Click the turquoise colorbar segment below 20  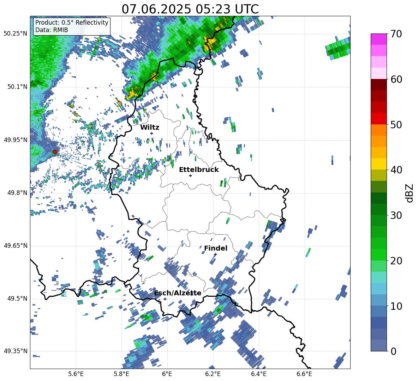click(378, 277)
